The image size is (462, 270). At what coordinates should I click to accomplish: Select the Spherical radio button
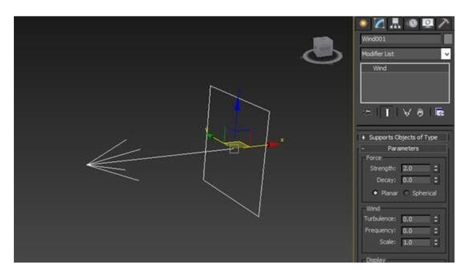pyautogui.click(x=406, y=193)
